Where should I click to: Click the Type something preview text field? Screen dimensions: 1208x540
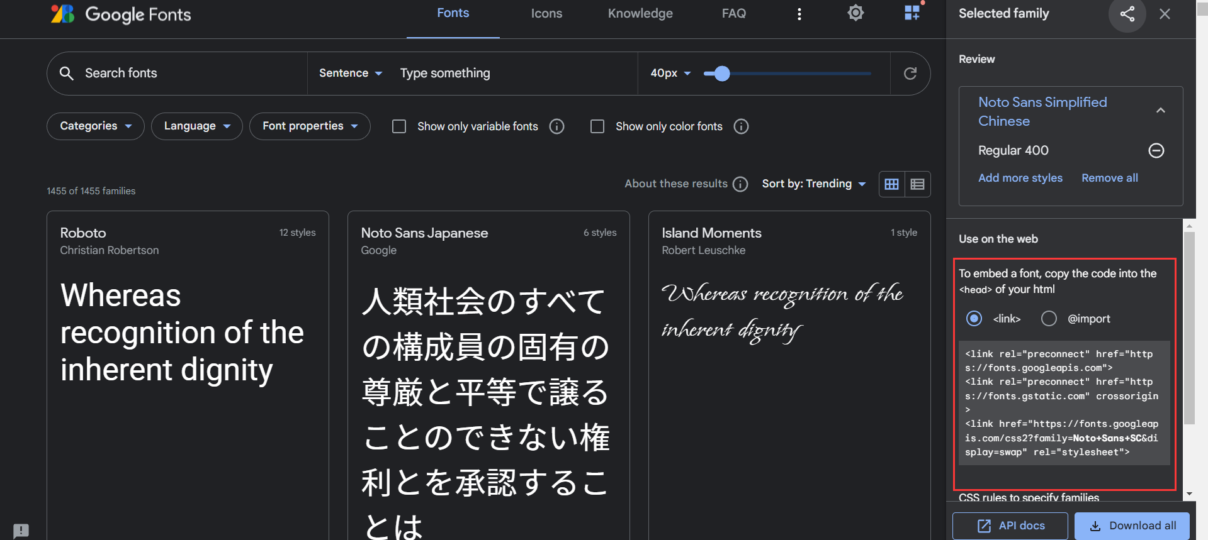(515, 73)
